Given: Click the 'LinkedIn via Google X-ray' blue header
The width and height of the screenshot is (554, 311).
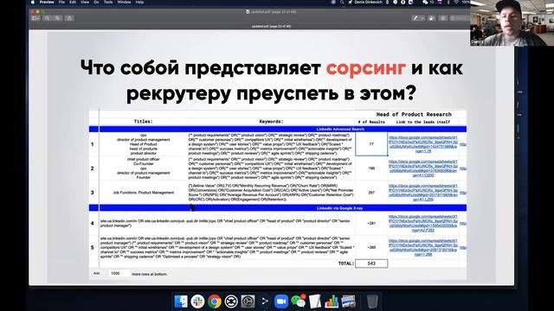Looking at the screenshot, I should click(278, 208).
